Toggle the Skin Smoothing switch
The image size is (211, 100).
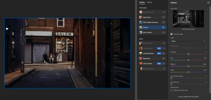pyautogui.click(x=164, y=12)
